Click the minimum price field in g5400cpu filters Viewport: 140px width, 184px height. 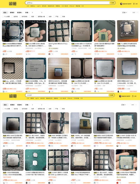coord(35,12)
